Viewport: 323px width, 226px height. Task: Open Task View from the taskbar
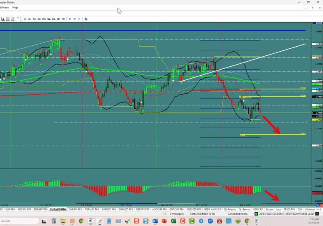(44, 221)
